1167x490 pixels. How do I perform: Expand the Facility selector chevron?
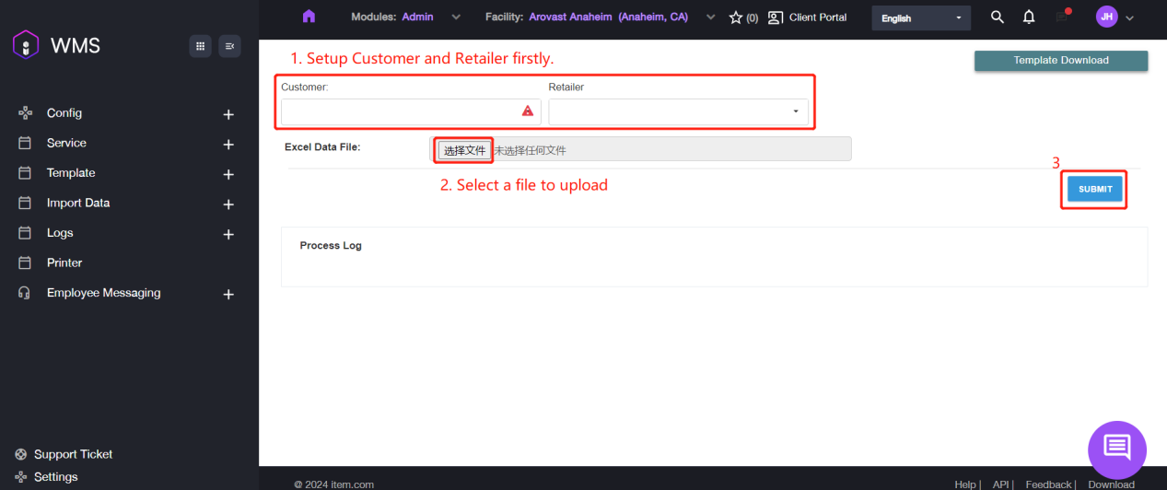pyautogui.click(x=709, y=17)
